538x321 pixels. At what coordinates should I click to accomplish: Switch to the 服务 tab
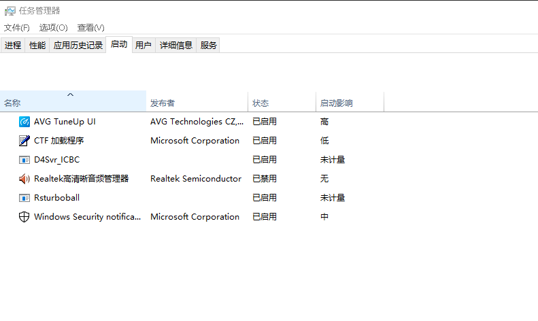tap(209, 46)
